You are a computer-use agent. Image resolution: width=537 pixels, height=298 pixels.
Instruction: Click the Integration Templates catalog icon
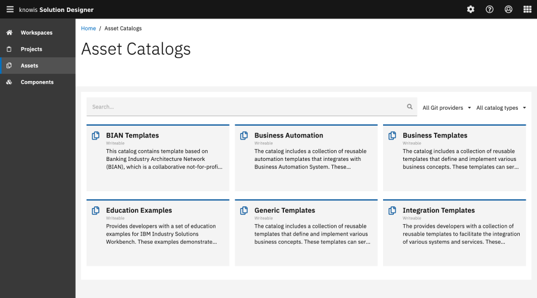(x=392, y=211)
